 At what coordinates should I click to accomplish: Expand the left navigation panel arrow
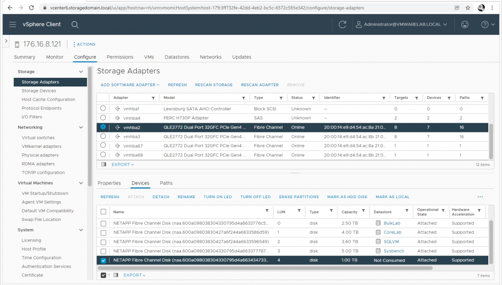pos(6,41)
